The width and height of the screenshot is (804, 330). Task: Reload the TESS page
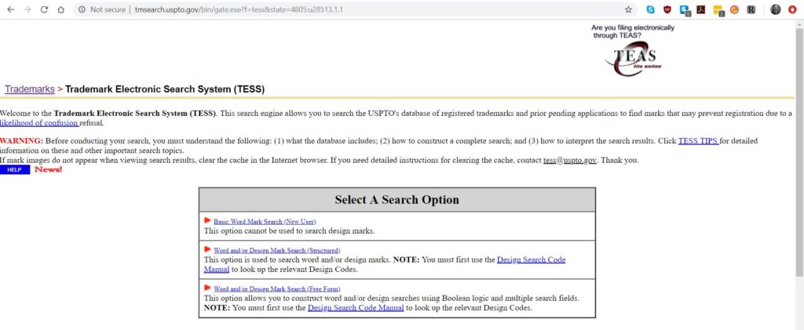tap(44, 9)
